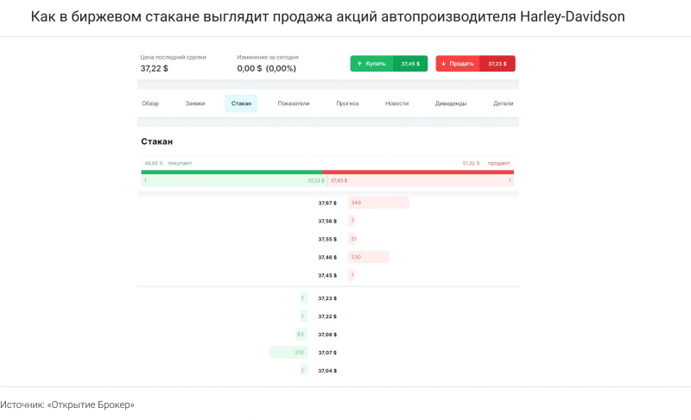This screenshot has width=691, height=420.
Task: Select the sell order of 230 lots
Action: click(x=368, y=257)
